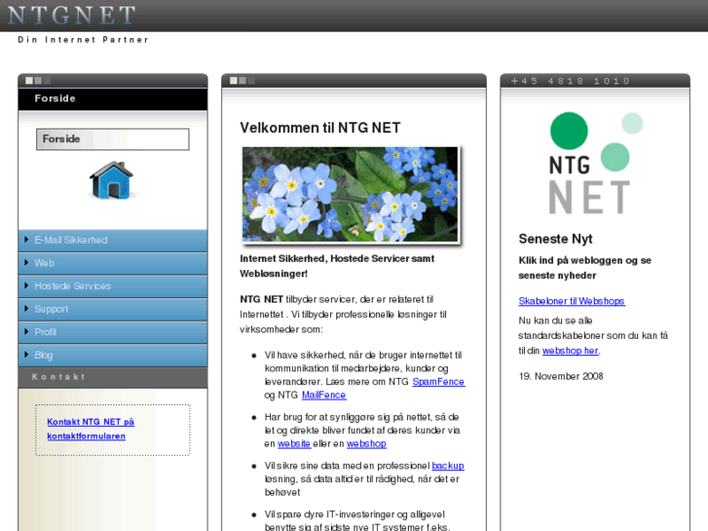Viewport: 708px width, 531px height.
Task: Click the blue flowers photo
Action: click(350, 194)
